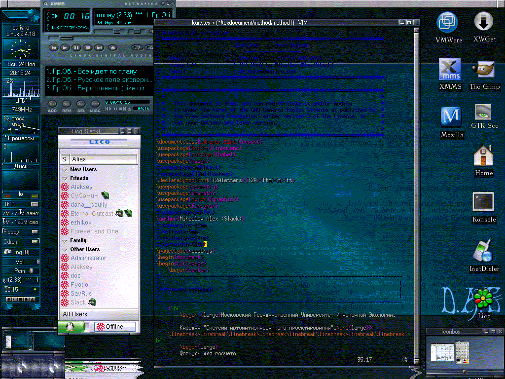Screen dimensions: 505x379
Task: Collapse the Other Users group in Licq
Action: tap(65, 249)
